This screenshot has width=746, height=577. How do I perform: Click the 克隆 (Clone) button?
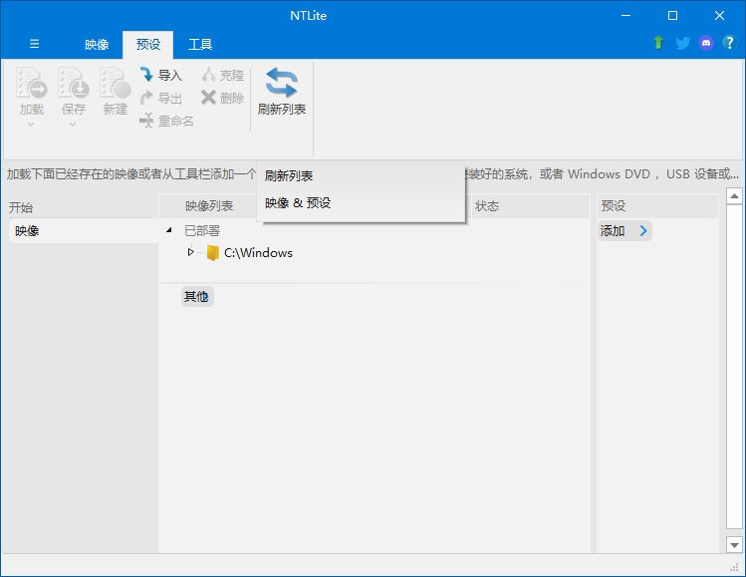click(223, 75)
